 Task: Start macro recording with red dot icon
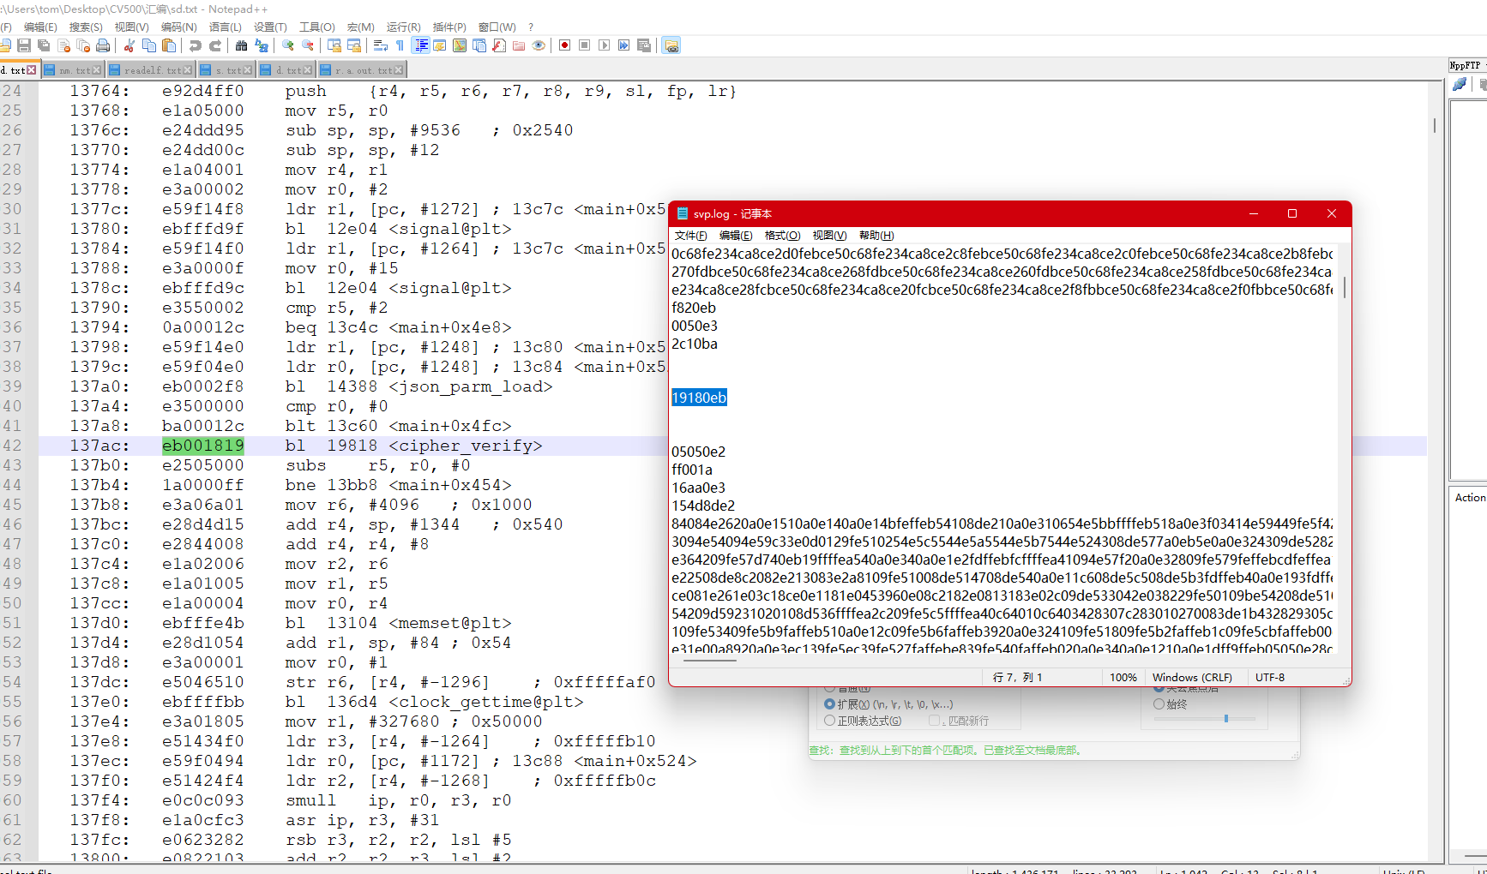coord(564,45)
